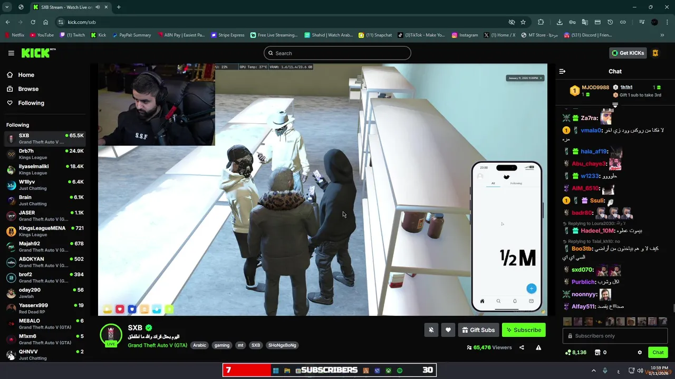The width and height of the screenshot is (675, 379).
Task: Click the Subscribers only chat input
Action: tap(615, 336)
